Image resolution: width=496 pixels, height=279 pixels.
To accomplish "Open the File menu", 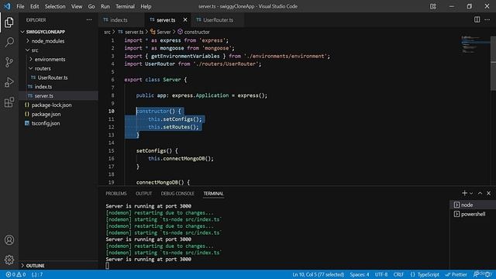I will tap(20, 6).
